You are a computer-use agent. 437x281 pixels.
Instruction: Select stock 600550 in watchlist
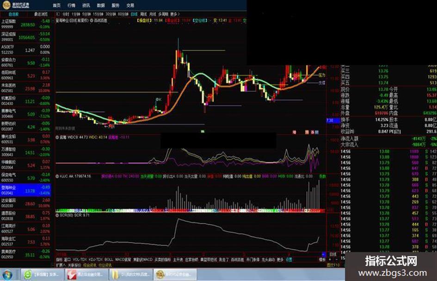(25, 178)
